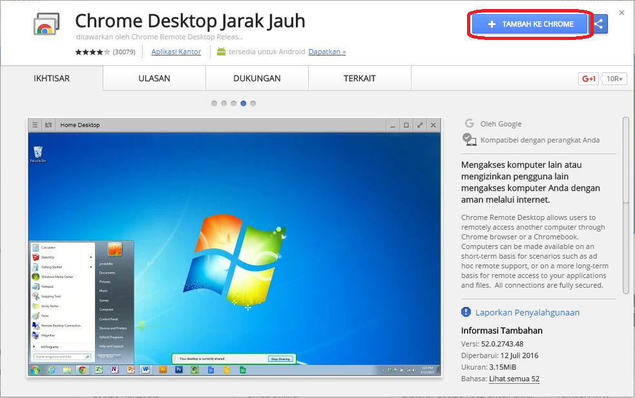The height and width of the screenshot is (398, 635).
Task: Click the OneNote taskbar icon in the screenshot
Action: (114, 370)
